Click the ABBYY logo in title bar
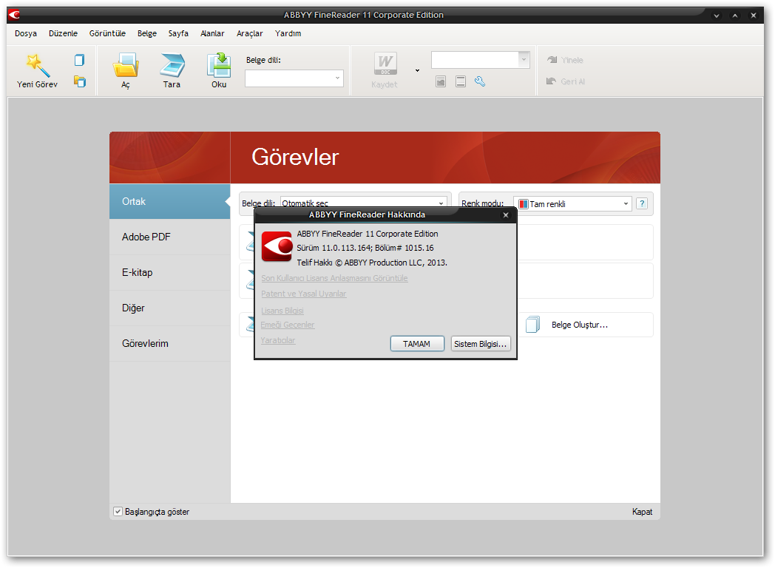The height and width of the screenshot is (568, 775). 14,15
